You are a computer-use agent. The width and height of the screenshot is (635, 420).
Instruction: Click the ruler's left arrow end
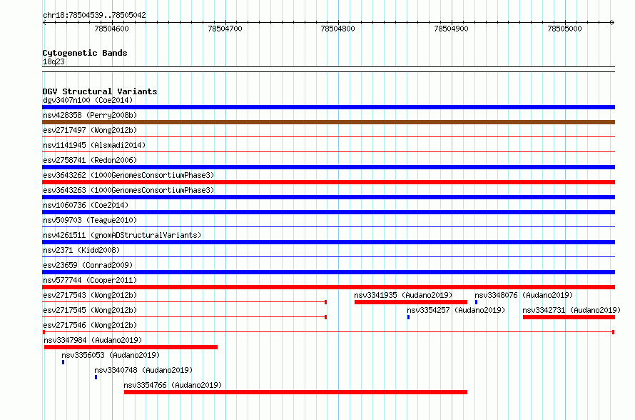click(x=44, y=23)
